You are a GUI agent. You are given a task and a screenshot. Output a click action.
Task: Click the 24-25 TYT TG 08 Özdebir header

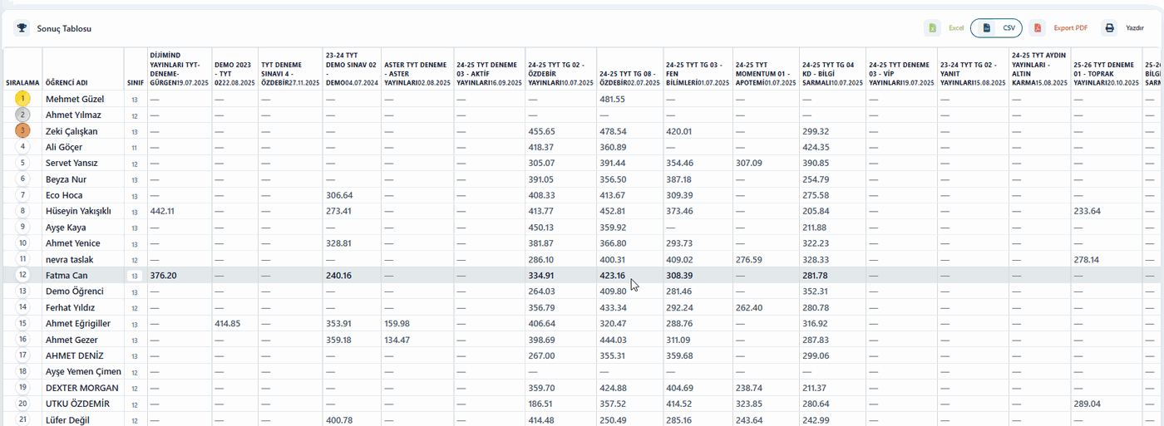pyautogui.click(x=629, y=78)
